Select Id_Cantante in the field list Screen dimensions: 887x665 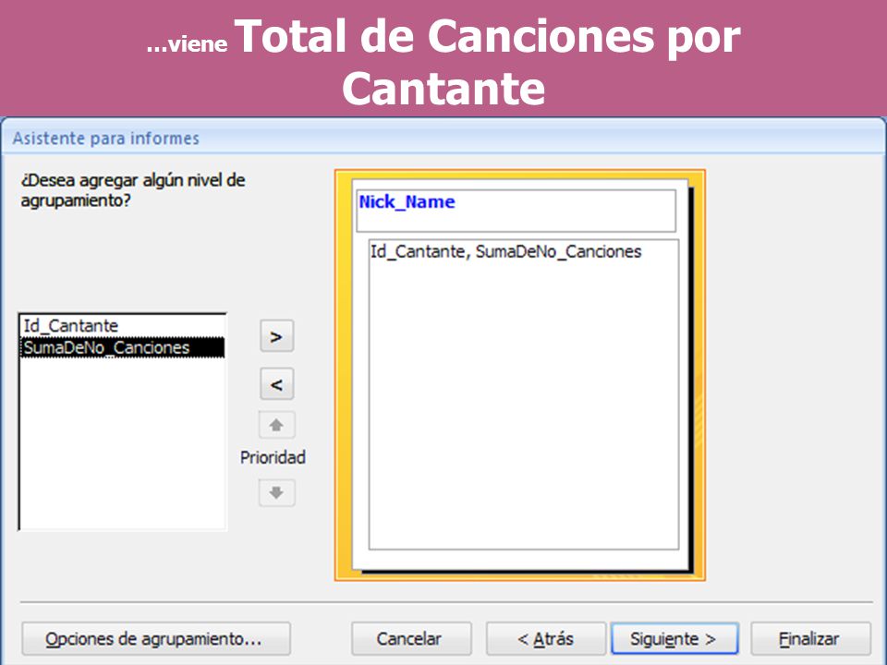[x=122, y=326]
